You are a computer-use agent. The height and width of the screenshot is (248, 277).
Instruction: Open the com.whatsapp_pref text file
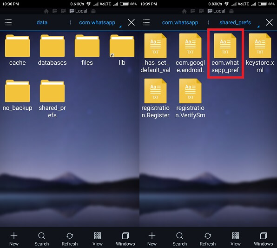(x=225, y=53)
